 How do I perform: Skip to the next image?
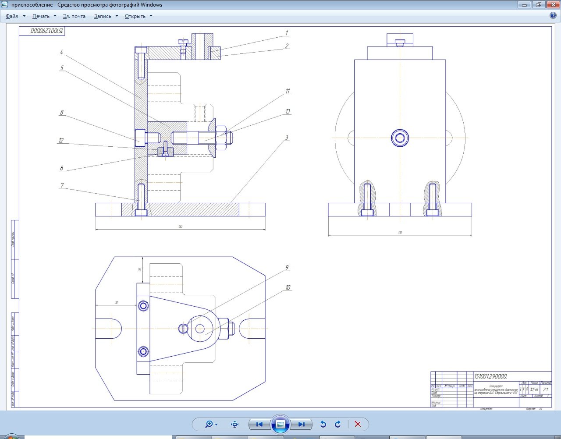tap(302, 424)
